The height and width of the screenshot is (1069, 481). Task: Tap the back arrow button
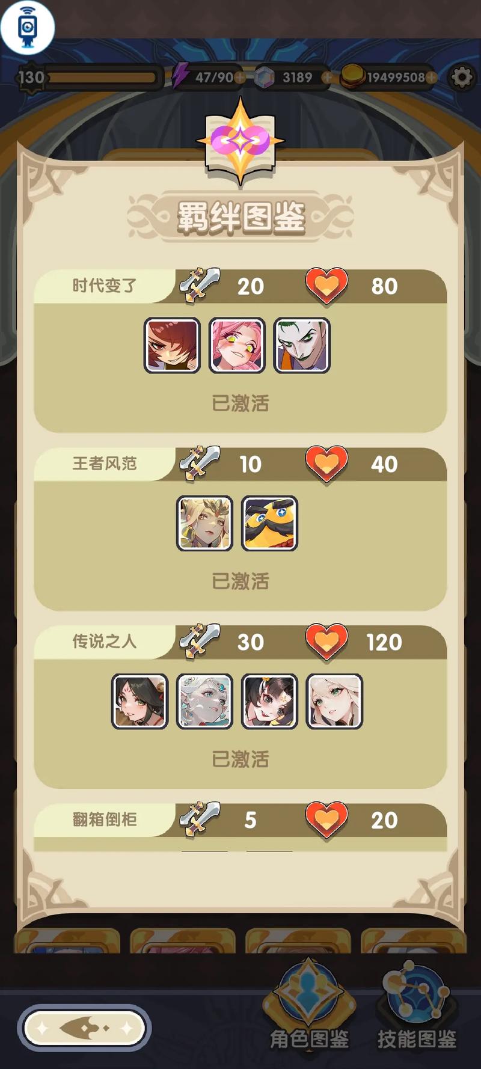[84, 1028]
